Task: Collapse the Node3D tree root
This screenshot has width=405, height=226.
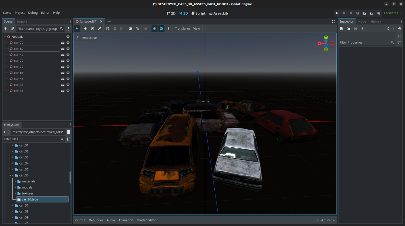Action: tap(5, 37)
